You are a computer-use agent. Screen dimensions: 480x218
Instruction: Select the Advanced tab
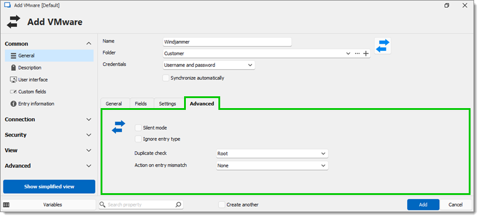(202, 103)
